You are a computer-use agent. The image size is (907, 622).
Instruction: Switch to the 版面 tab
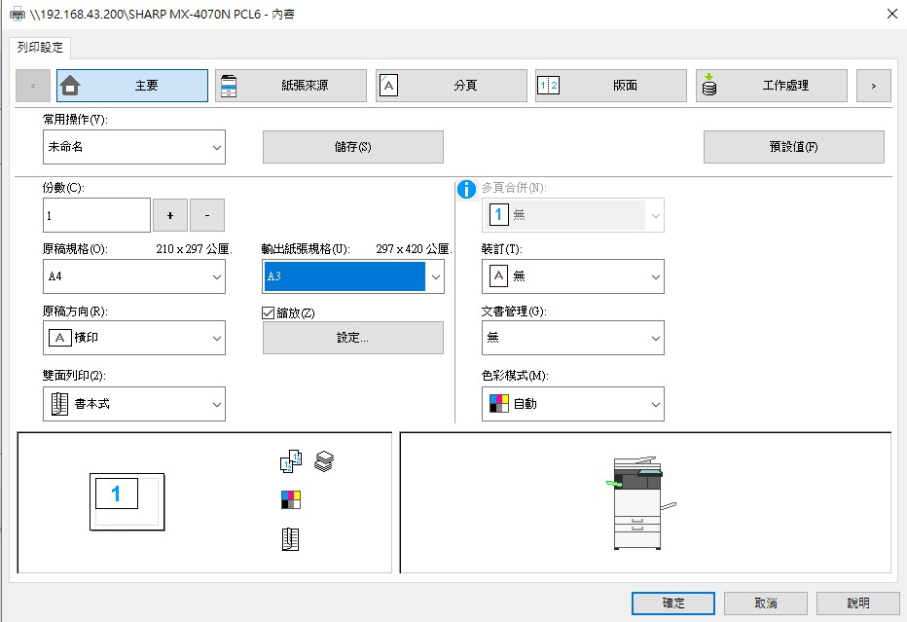609,85
